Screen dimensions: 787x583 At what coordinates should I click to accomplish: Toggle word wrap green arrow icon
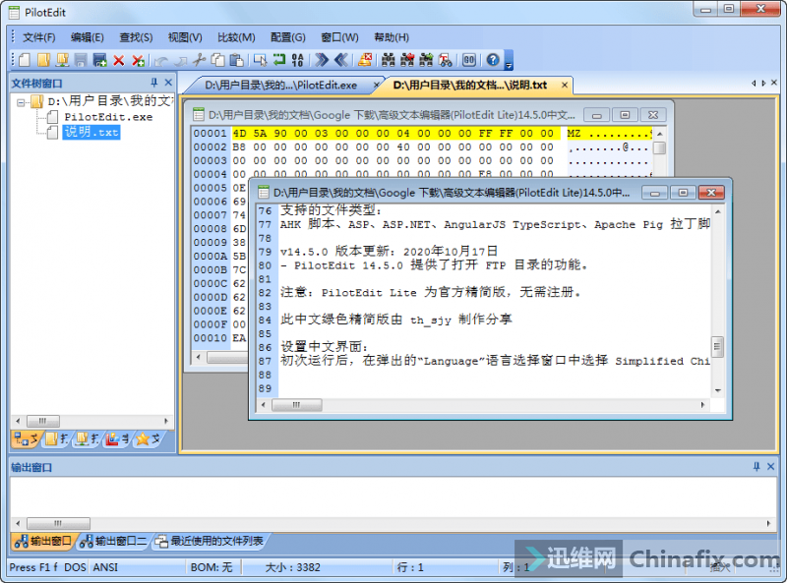point(279,60)
